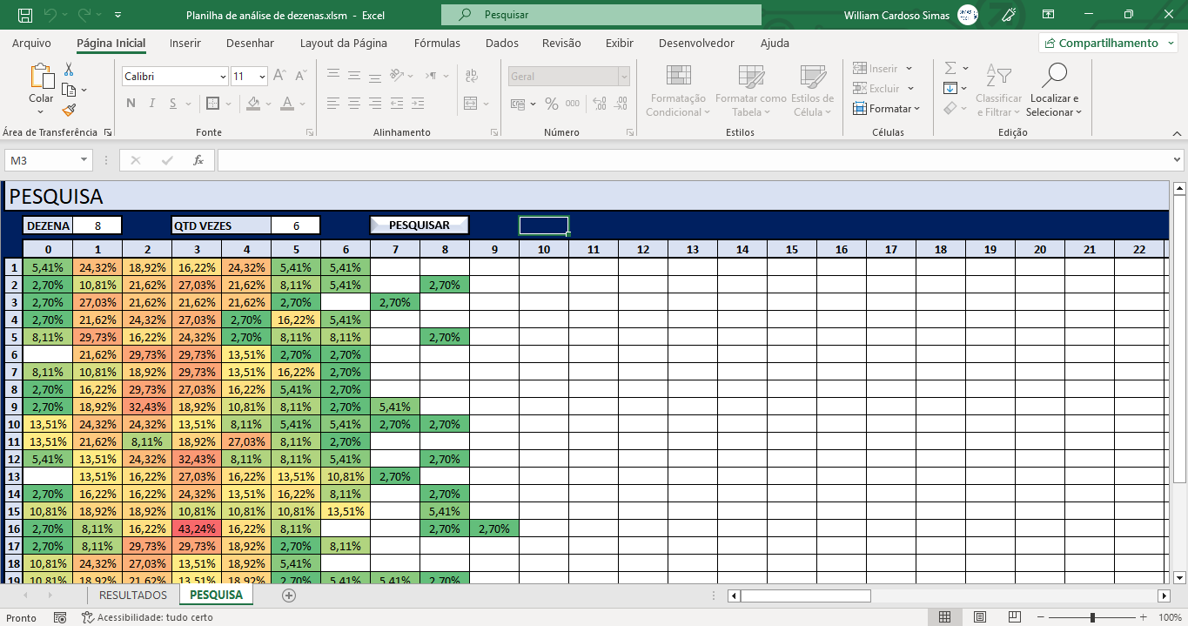Switch to the RESULTADOS sheet tab
Image resolution: width=1188 pixels, height=626 pixels.
[133, 596]
